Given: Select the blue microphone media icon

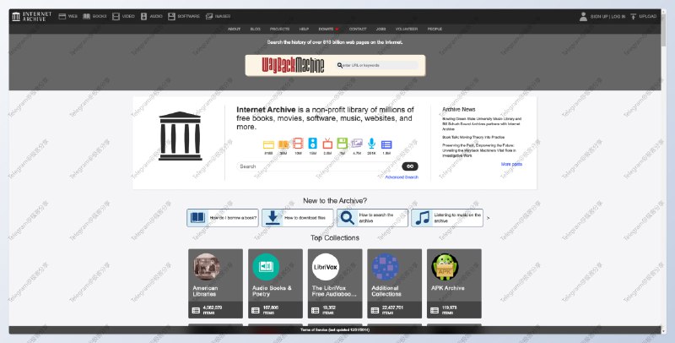Looking at the screenshot, I should [x=371, y=144].
